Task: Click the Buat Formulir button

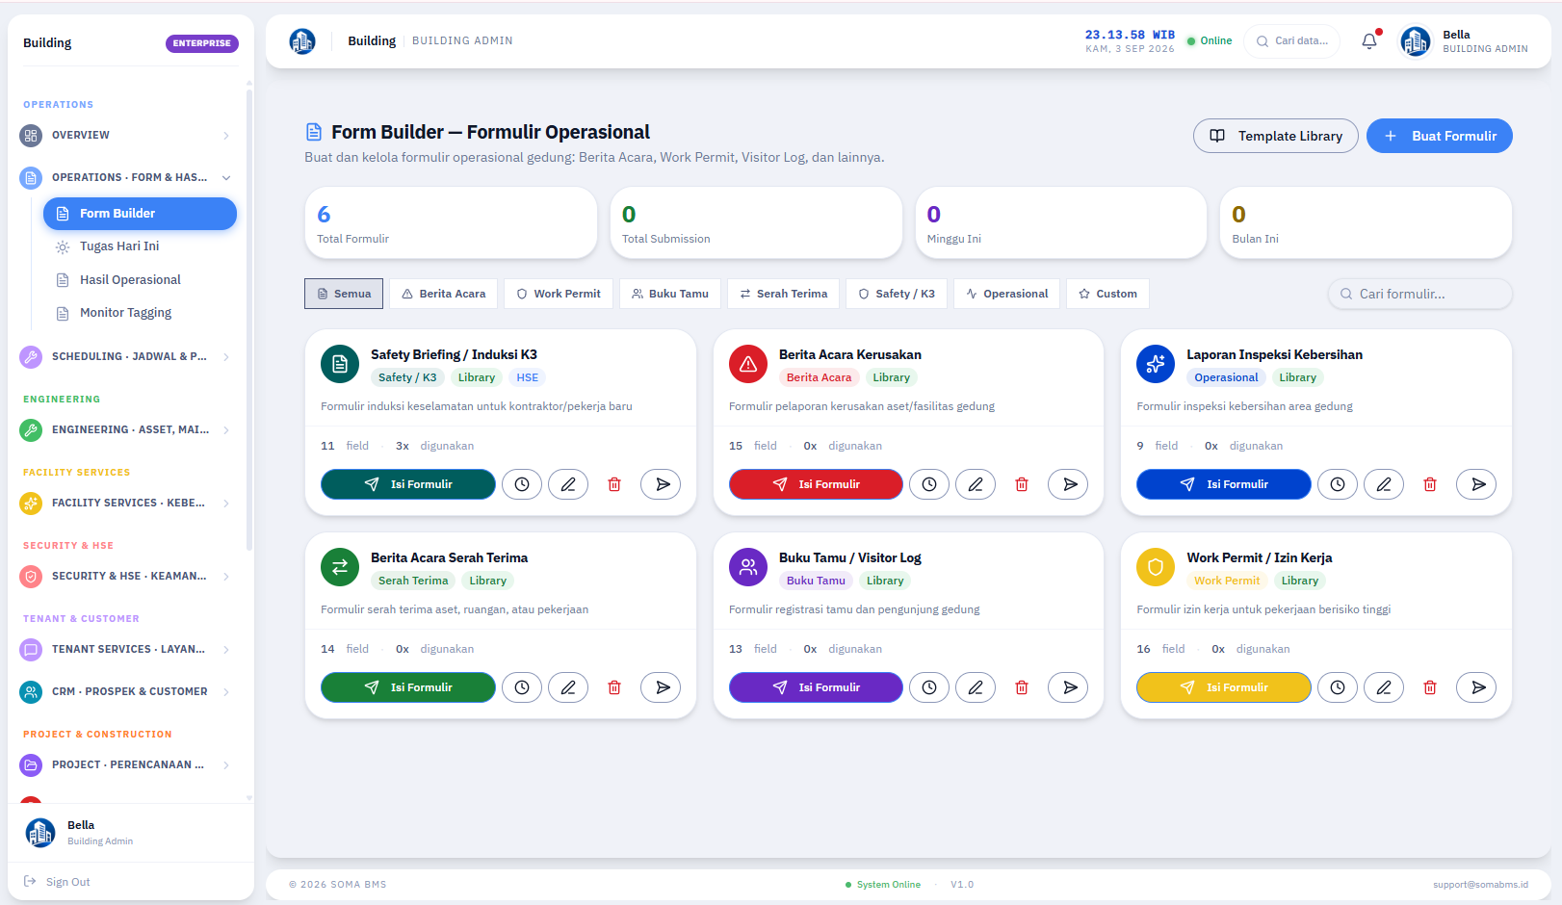Action: click(1440, 136)
